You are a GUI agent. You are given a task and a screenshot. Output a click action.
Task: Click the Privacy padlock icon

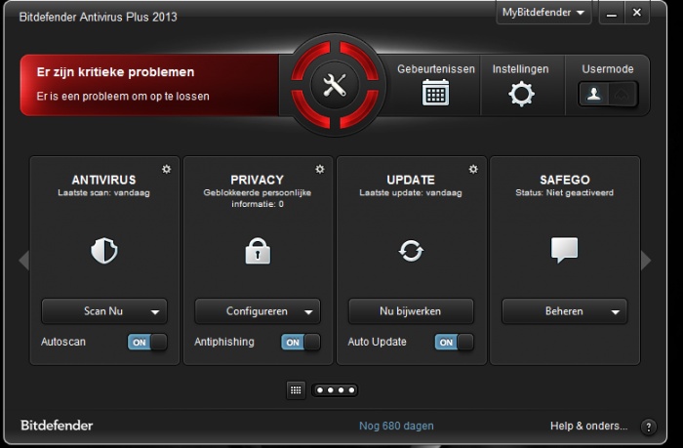pos(258,251)
